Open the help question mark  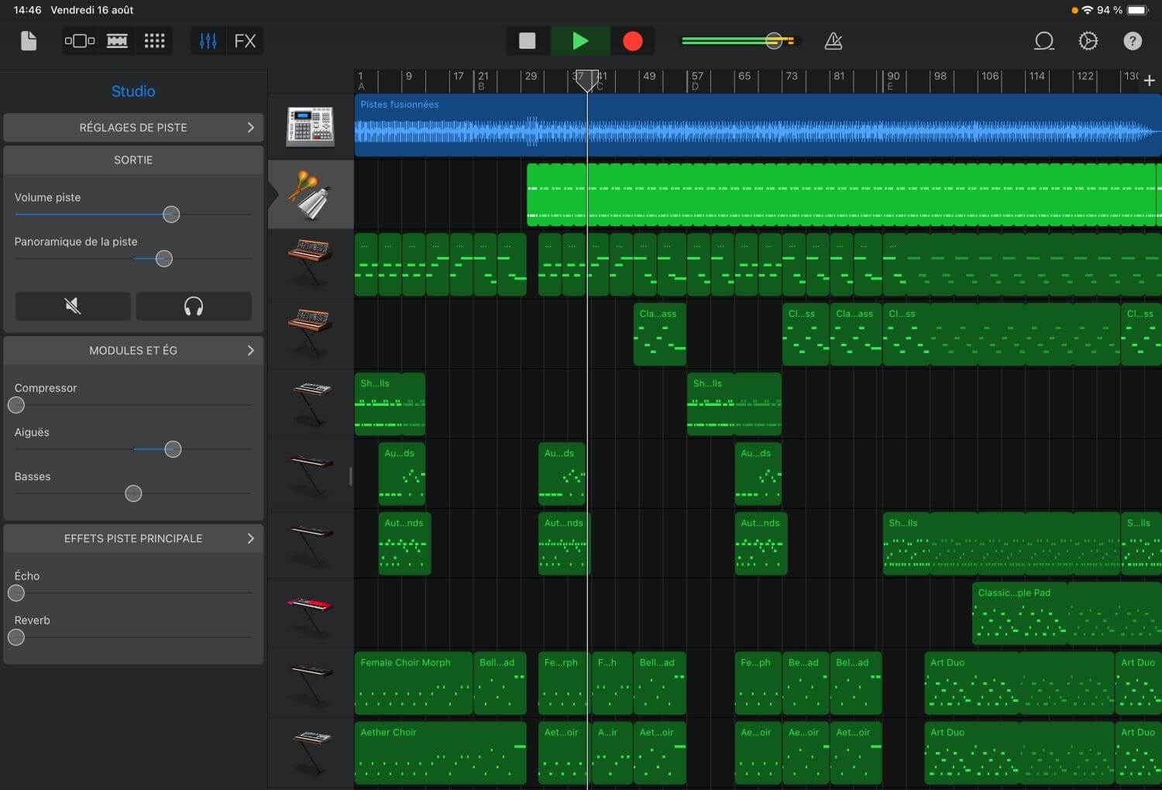1132,41
